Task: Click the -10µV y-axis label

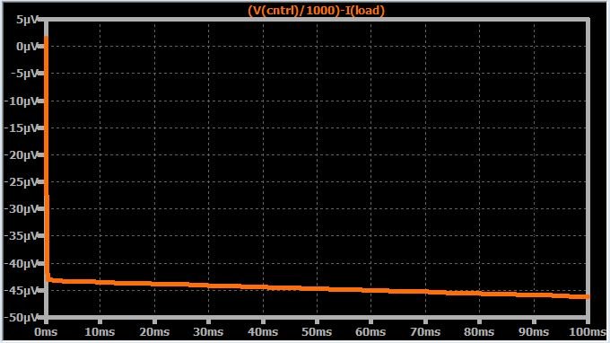Action: coord(22,101)
